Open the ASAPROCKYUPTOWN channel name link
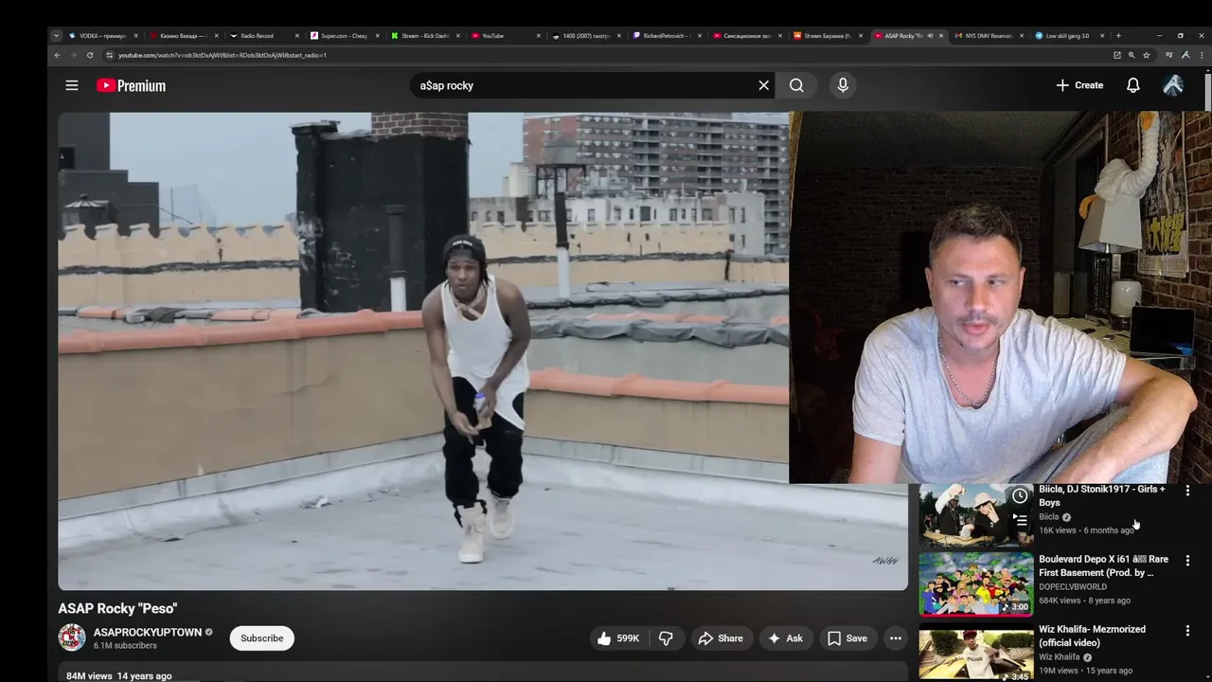The height and width of the screenshot is (682, 1212). pyautogui.click(x=148, y=632)
